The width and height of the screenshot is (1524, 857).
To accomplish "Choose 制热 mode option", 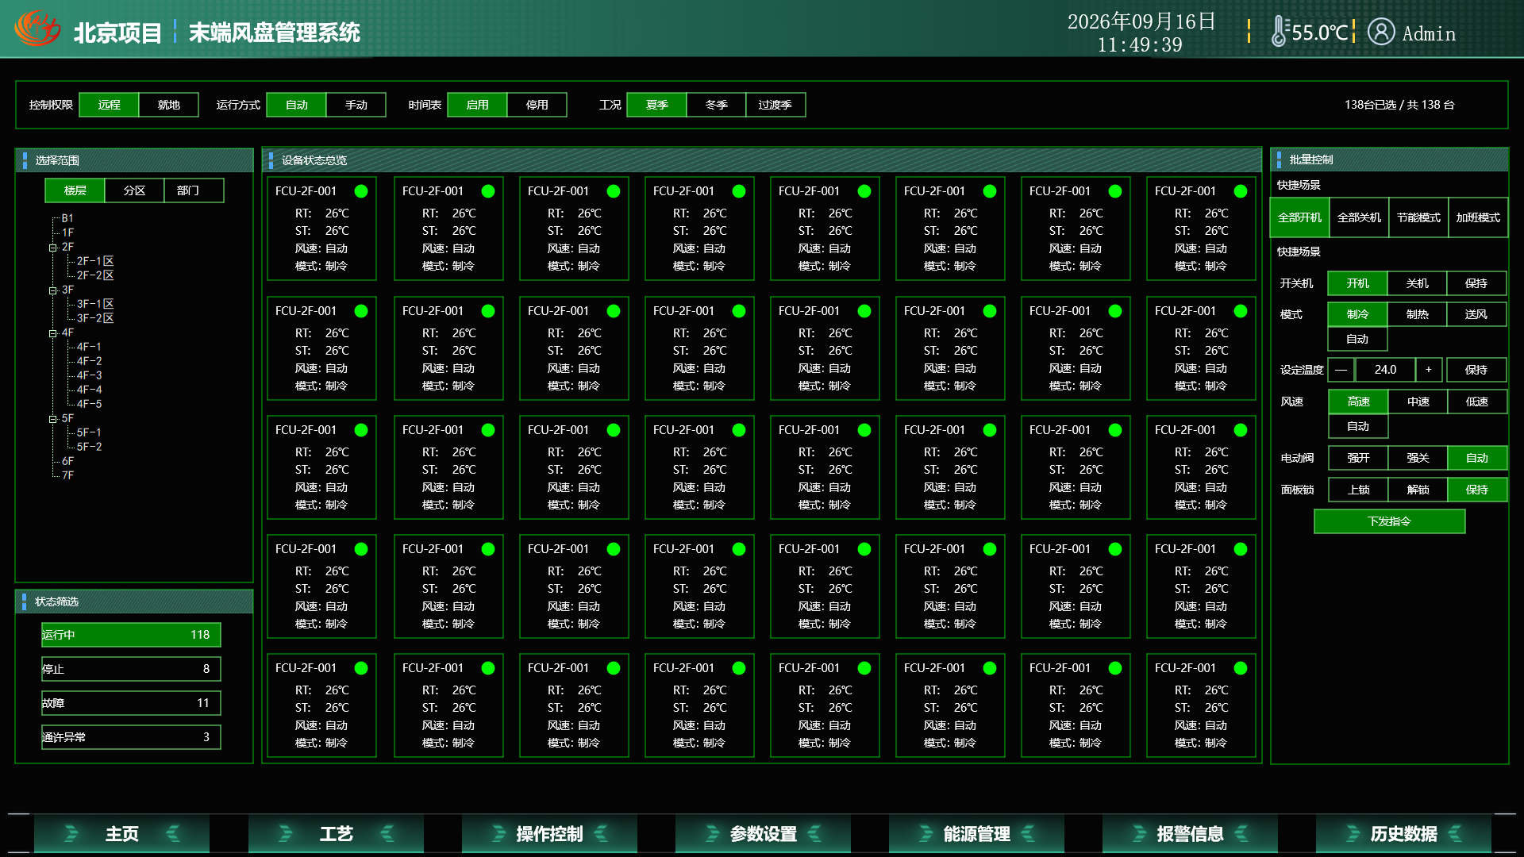I will click(x=1417, y=314).
